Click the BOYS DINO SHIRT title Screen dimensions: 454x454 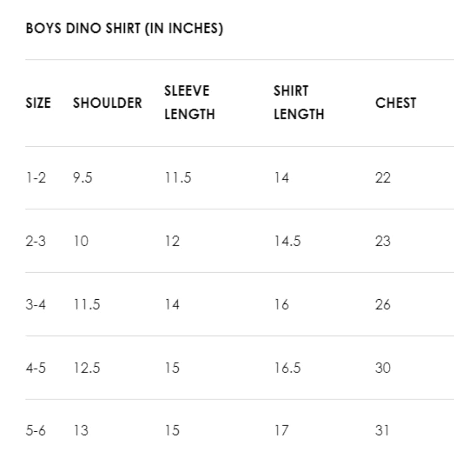(x=124, y=29)
